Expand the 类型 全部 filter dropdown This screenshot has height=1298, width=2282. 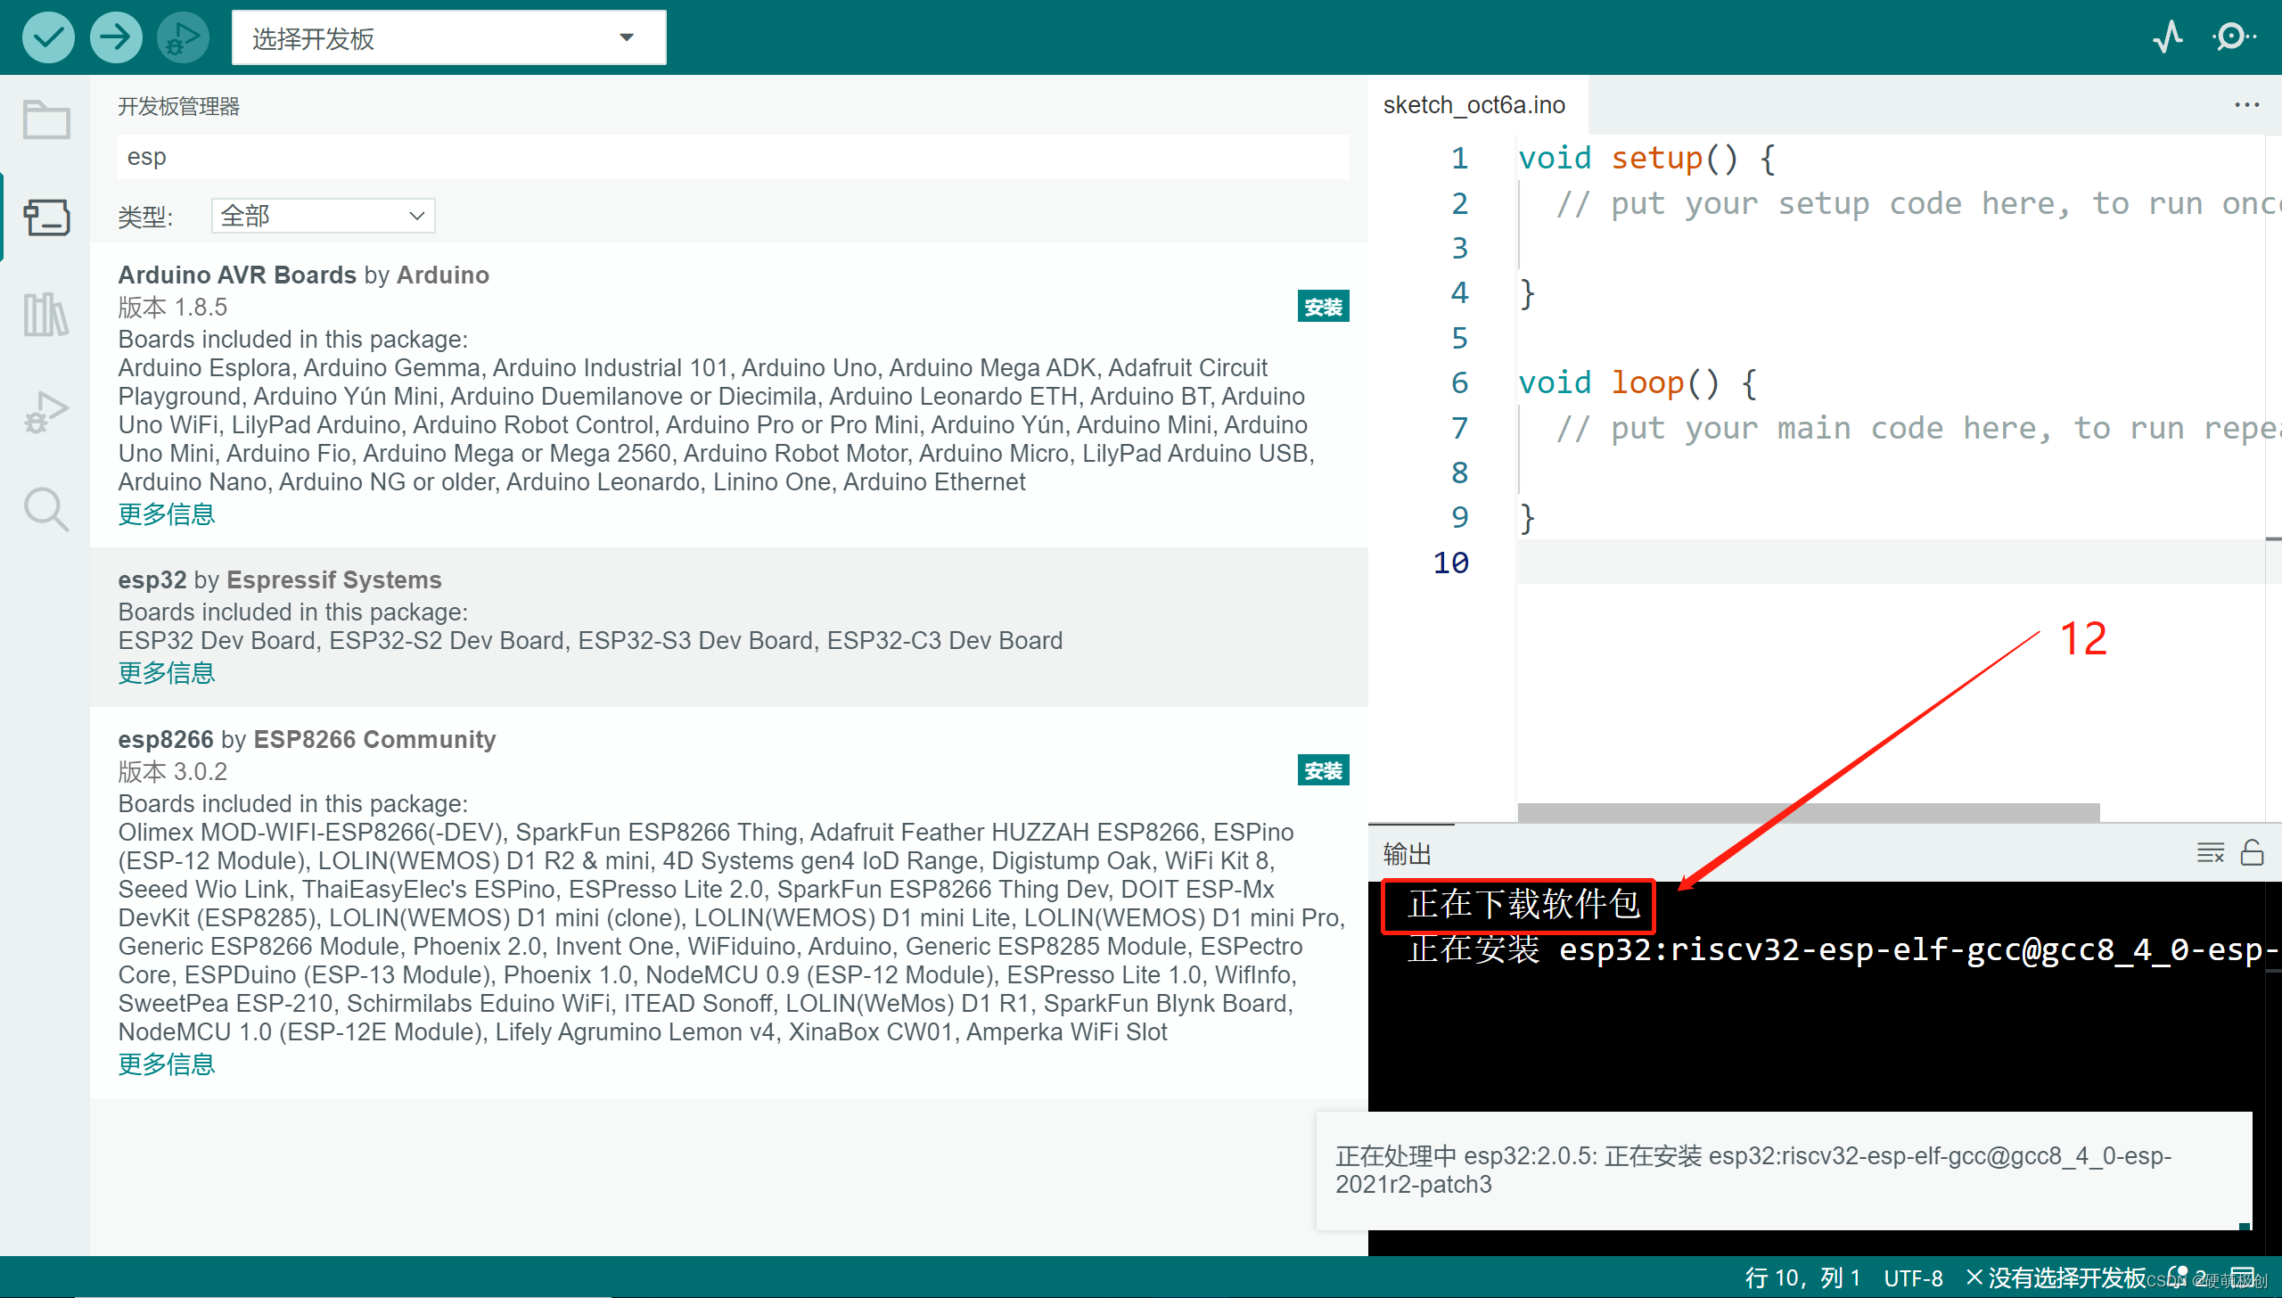pos(323,216)
